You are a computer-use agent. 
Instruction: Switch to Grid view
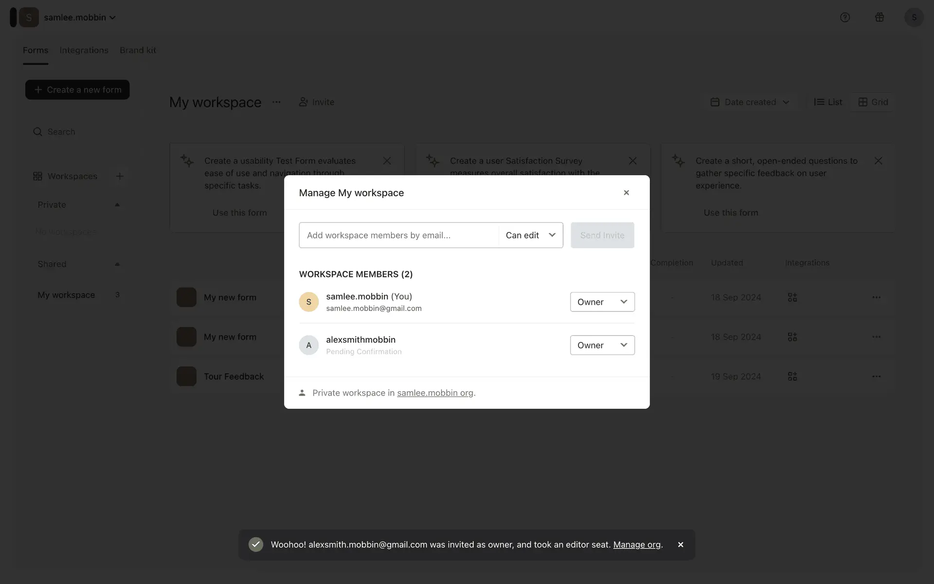[x=873, y=102]
